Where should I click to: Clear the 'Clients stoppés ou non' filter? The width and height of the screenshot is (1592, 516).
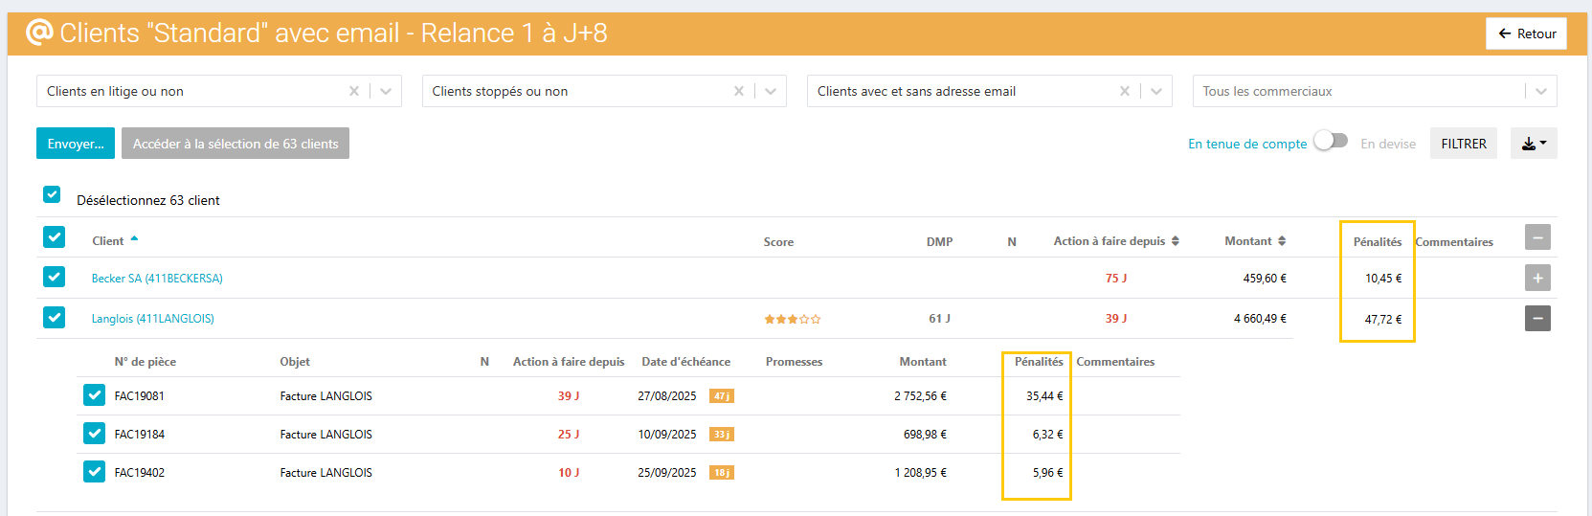coord(739,91)
